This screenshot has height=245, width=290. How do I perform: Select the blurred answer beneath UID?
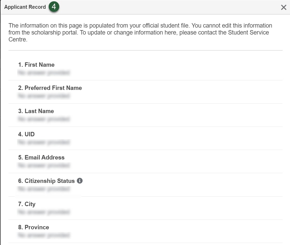(44, 142)
